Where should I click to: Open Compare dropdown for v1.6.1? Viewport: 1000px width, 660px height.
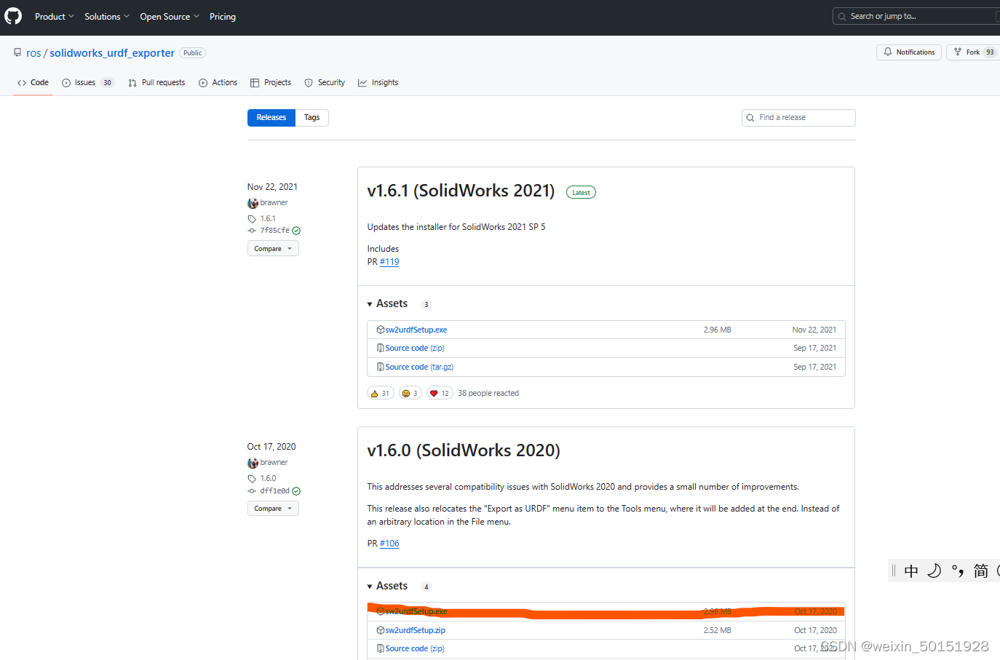click(x=273, y=249)
